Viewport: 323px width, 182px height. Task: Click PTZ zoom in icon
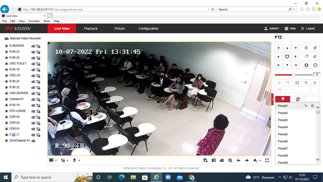(x=315, y=48)
